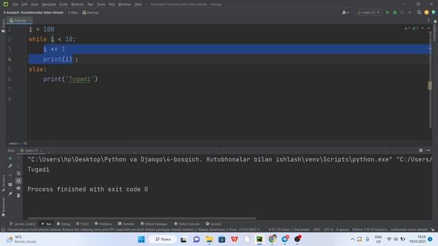
Task: Open the Help menu
Action: tap(138, 5)
